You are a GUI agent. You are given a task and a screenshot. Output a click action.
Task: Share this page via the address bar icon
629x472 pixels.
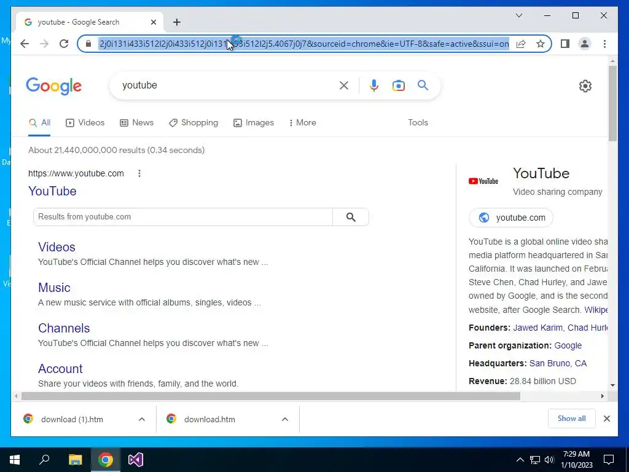(x=521, y=44)
